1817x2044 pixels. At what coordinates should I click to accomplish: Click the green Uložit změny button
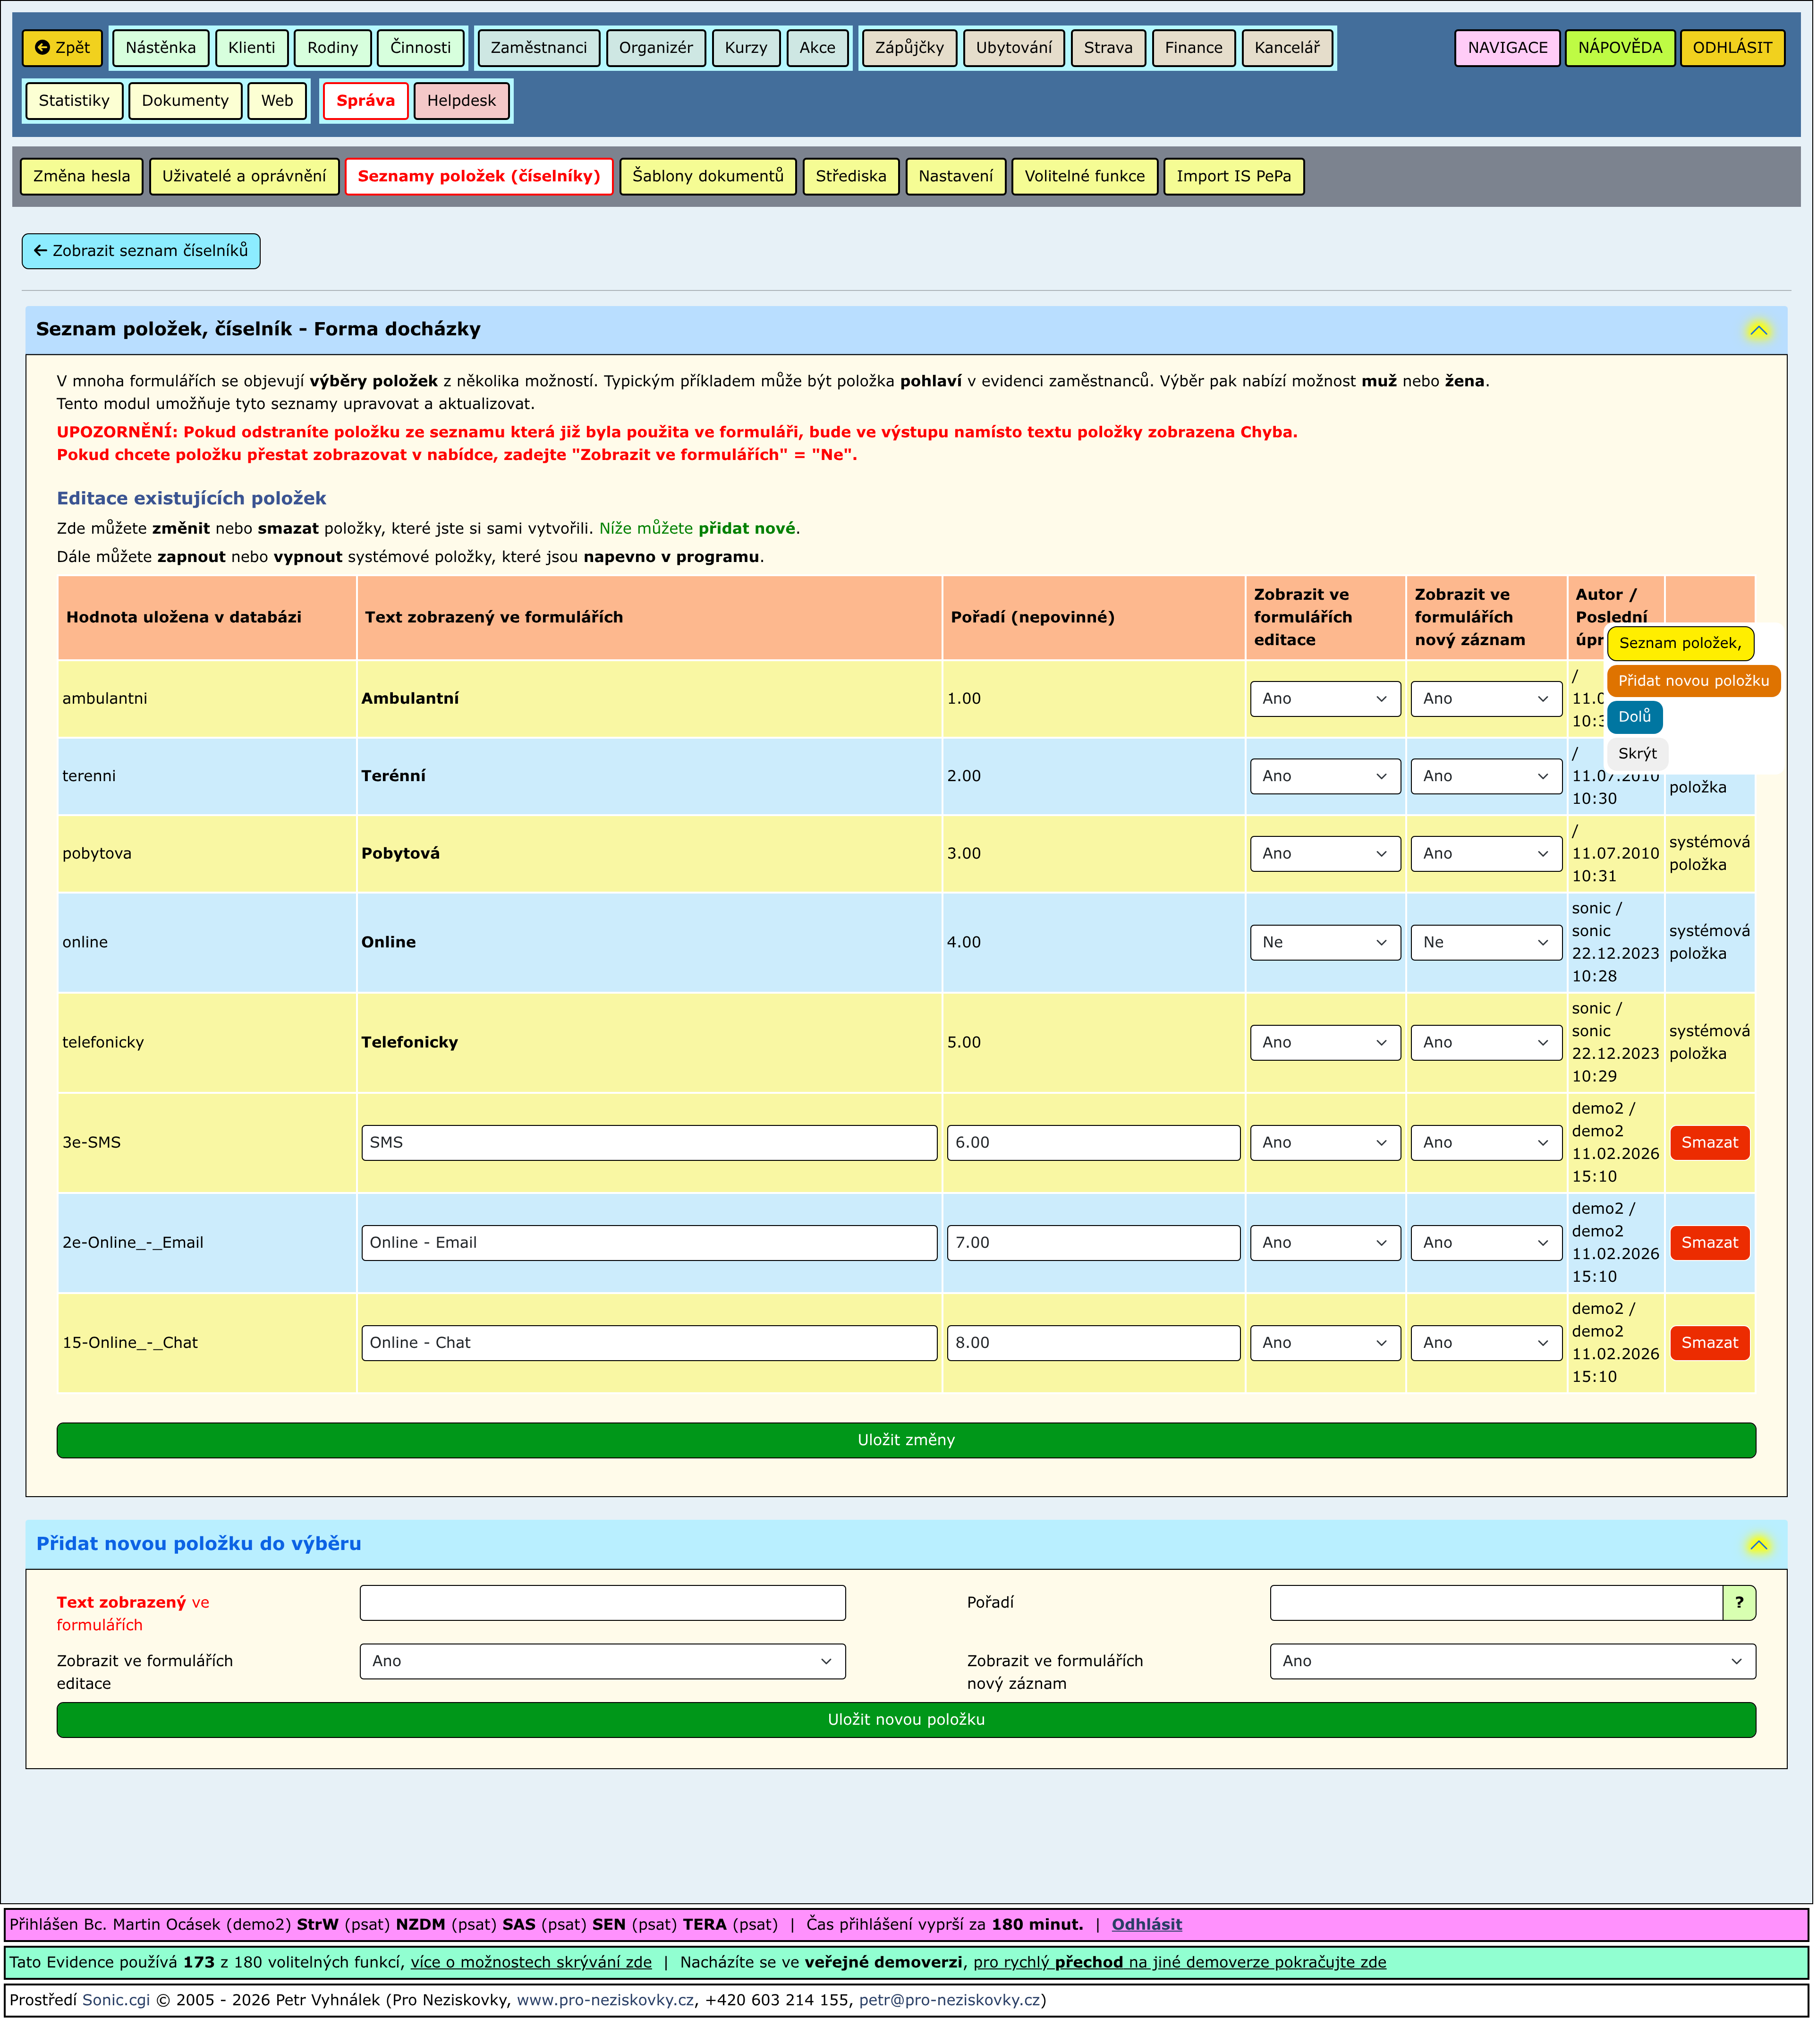coord(907,1441)
